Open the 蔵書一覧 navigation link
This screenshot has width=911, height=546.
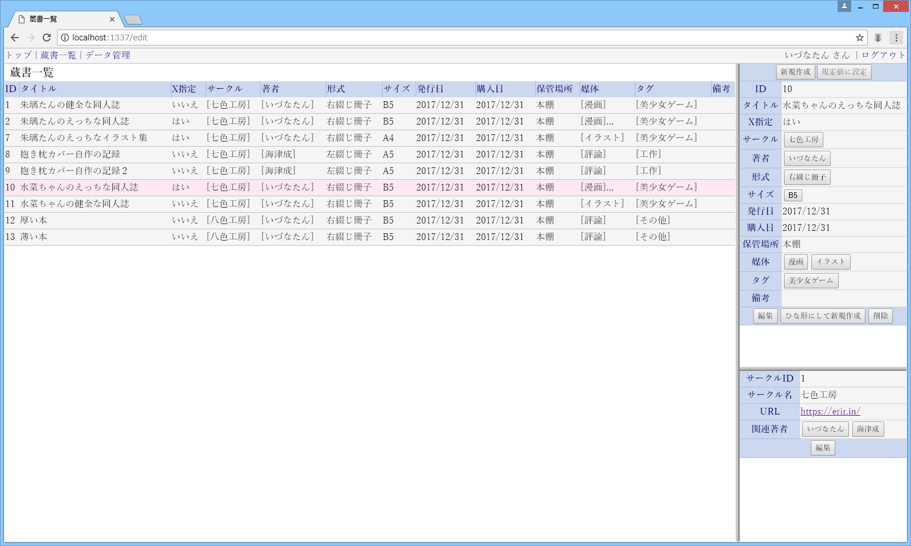pyautogui.click(x=58, y=55)
